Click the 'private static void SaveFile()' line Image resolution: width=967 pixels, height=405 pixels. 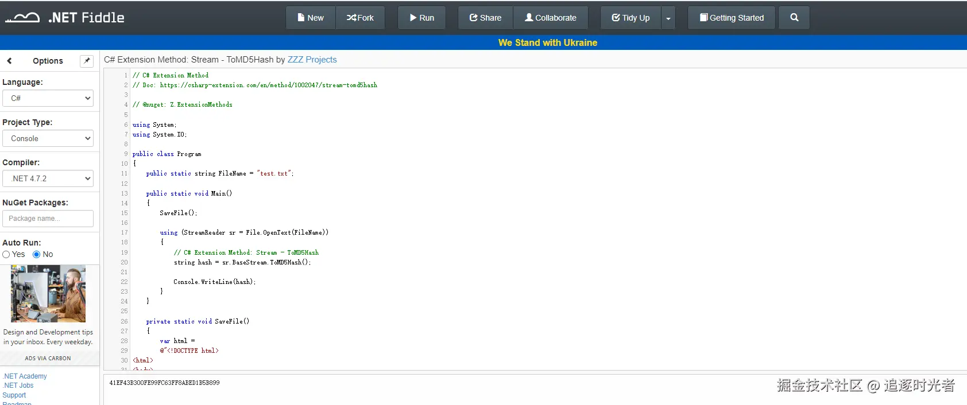(198, 321)
